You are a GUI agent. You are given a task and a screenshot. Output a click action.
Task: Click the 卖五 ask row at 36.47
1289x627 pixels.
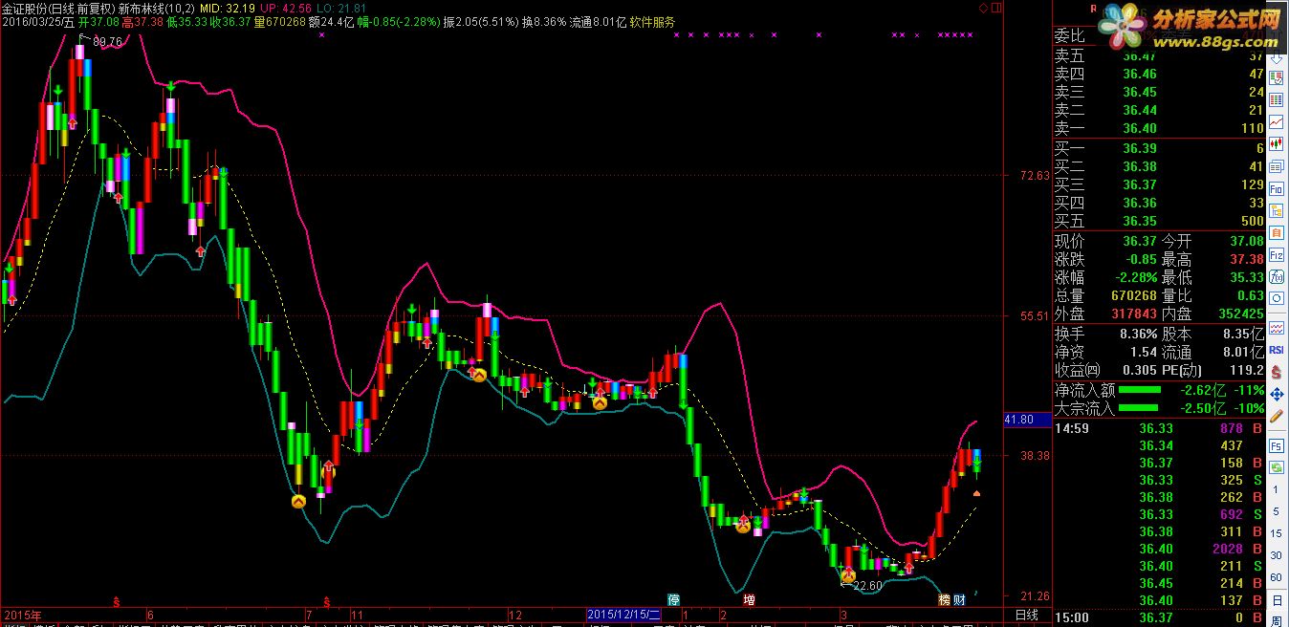[1158, 56]
